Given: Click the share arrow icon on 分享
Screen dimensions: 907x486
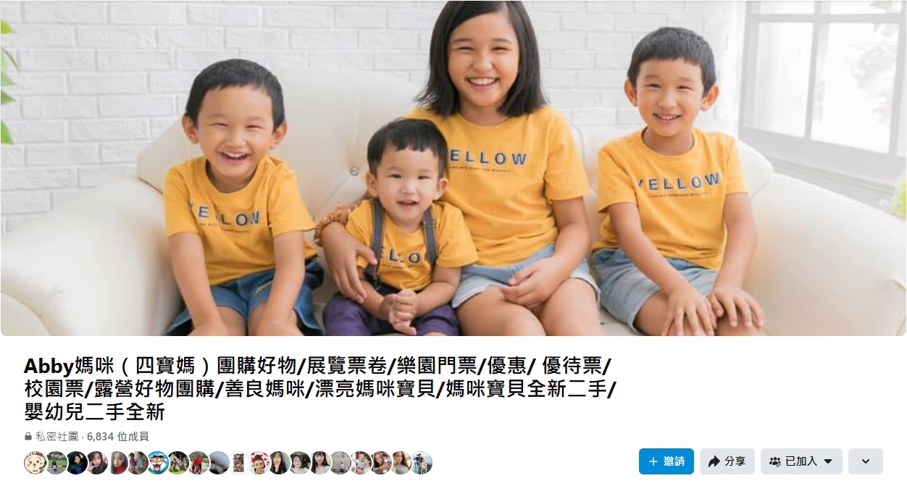Looking at the screenshot, I should (x=714, y=461).
